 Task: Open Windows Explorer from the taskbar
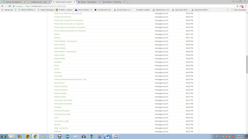(11, 136)
